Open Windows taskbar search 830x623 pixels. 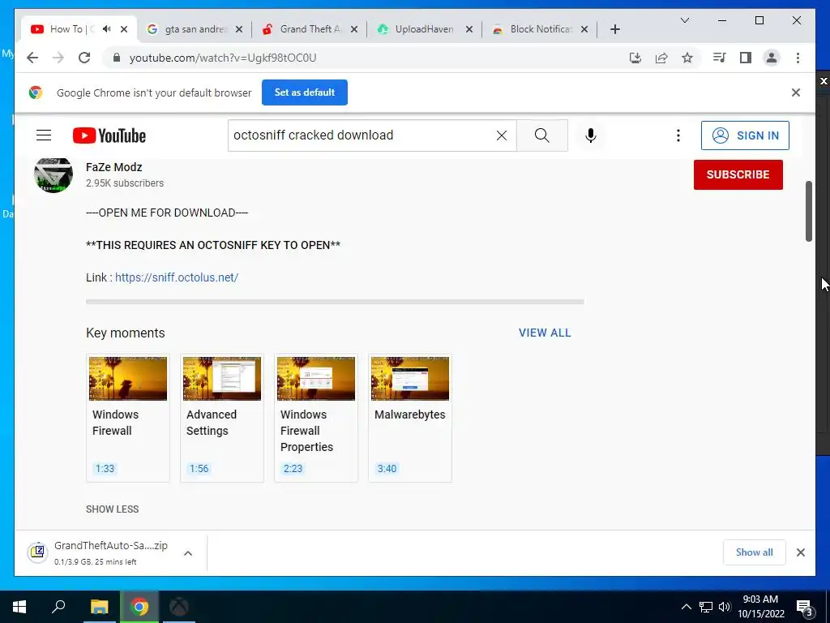coord(58,607)
